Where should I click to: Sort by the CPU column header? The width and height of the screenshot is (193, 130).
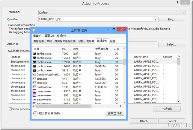[x=116, y=49]
